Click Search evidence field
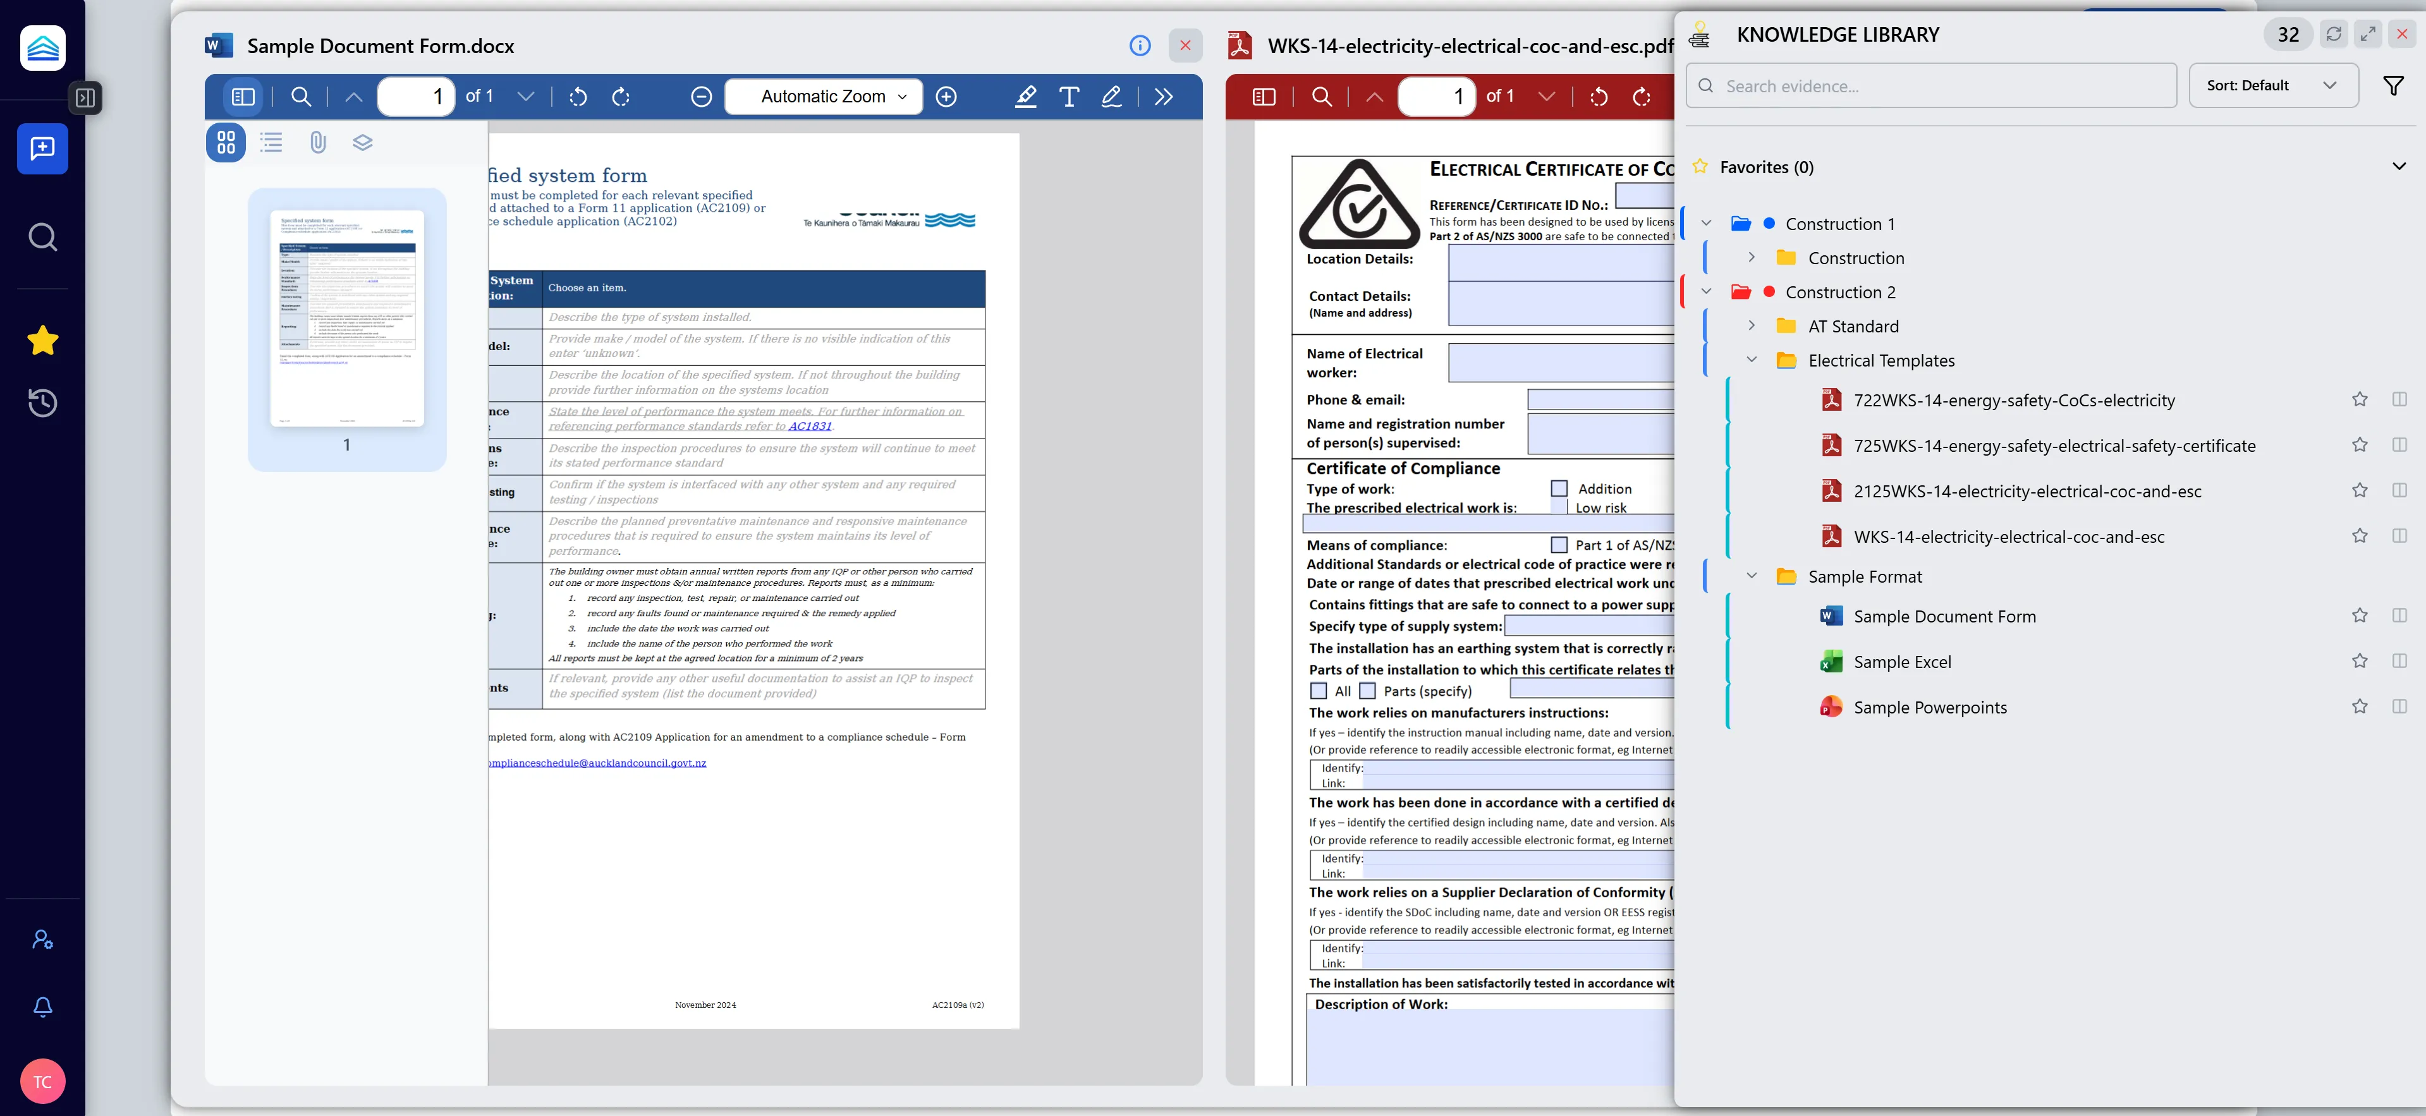Screen dimensions: 2426x1116 pyautogui.click(x=1930, y=86)
